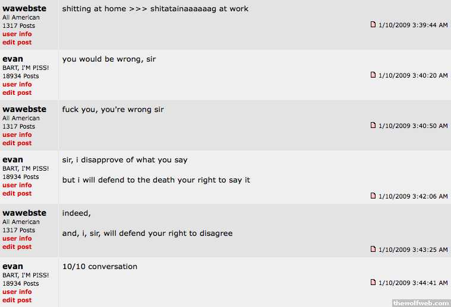The width and height of the screenshot is (451, 307).
Task: Click post icon beside 3:42:06 AM timestamp
Action: tap(373, 196)
